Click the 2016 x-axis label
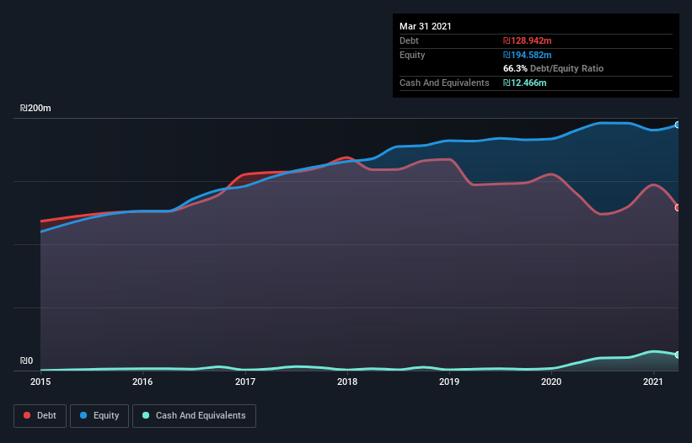692x443 pixels. click(x=142, y=382)
